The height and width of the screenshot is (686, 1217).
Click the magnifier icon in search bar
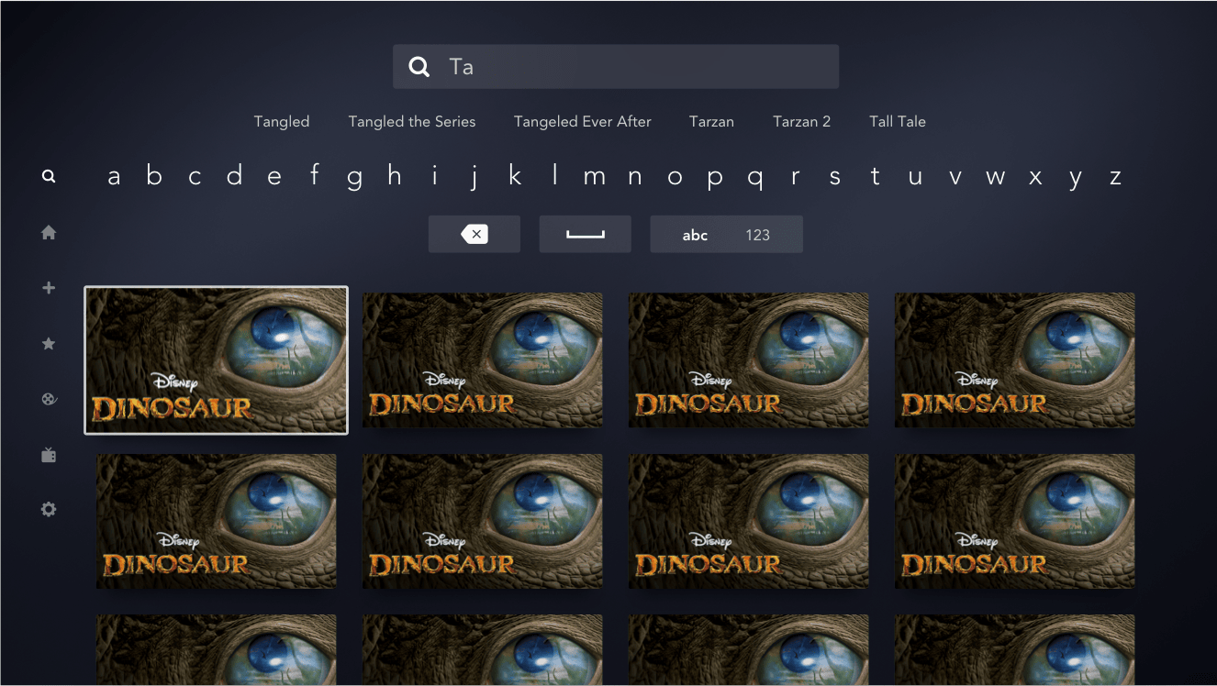tap(419, 67)
